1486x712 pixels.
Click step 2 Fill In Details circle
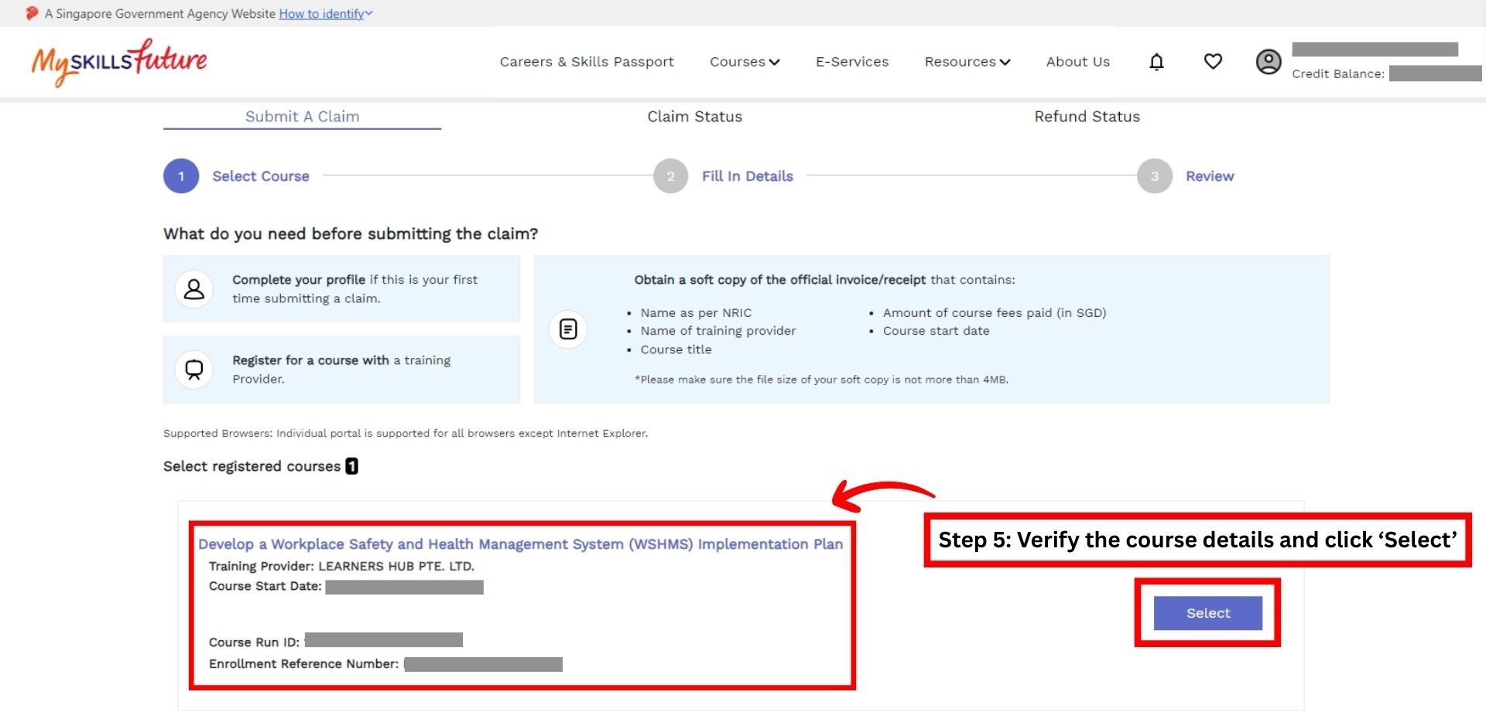click(x=670, y=176)
